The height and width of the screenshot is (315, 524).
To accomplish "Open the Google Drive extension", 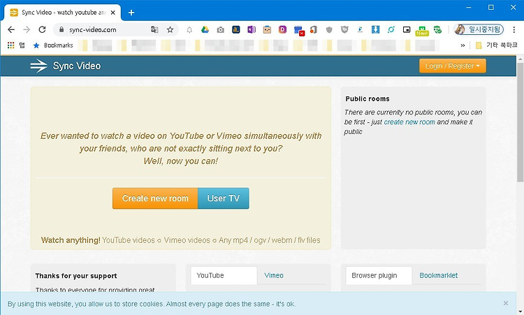I will point(205,30).
